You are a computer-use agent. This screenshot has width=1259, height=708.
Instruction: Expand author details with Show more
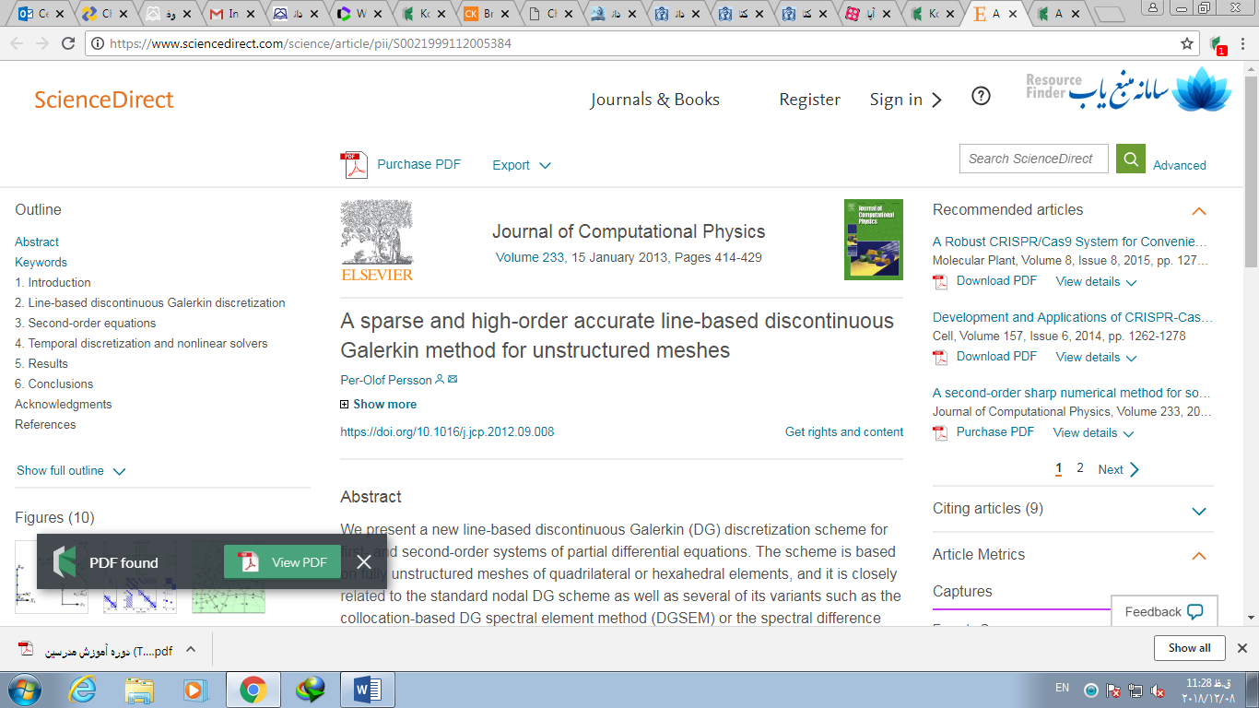point(378,404)
